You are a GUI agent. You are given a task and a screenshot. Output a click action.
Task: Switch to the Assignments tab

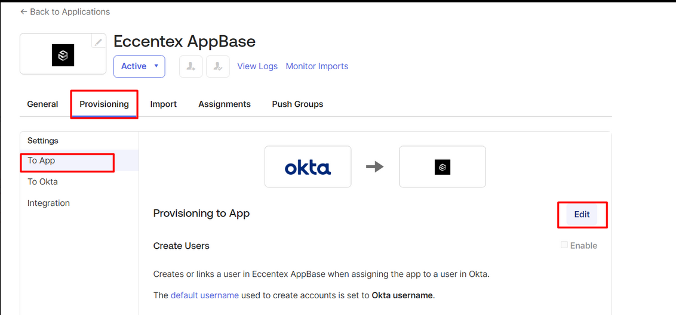[x=224, y=104]
